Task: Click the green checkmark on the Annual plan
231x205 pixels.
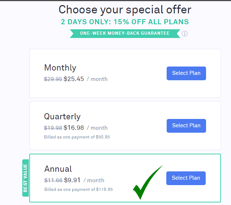Action: click(148, 182)
